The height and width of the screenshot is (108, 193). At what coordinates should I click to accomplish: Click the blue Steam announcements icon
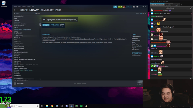(x=115, y=7)
